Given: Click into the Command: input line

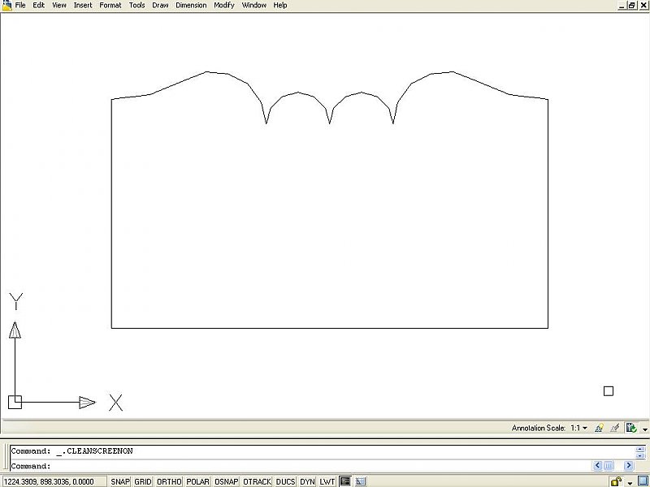Looking at the screenshot, I should click(x=301, y=466).
